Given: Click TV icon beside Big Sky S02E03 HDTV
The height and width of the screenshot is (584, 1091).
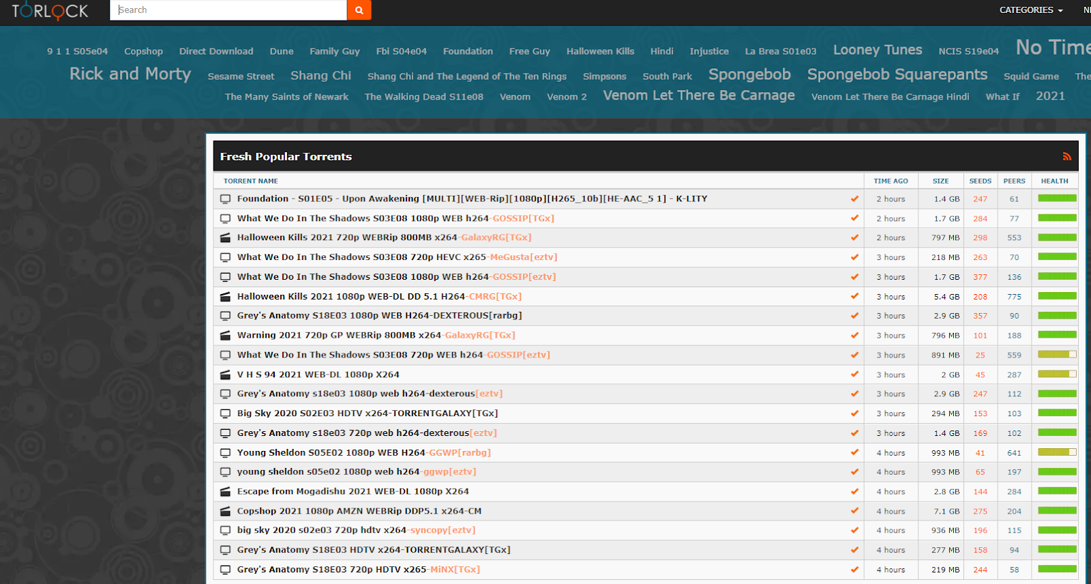Looking at the screenshot, I should [x=225, y=413].
